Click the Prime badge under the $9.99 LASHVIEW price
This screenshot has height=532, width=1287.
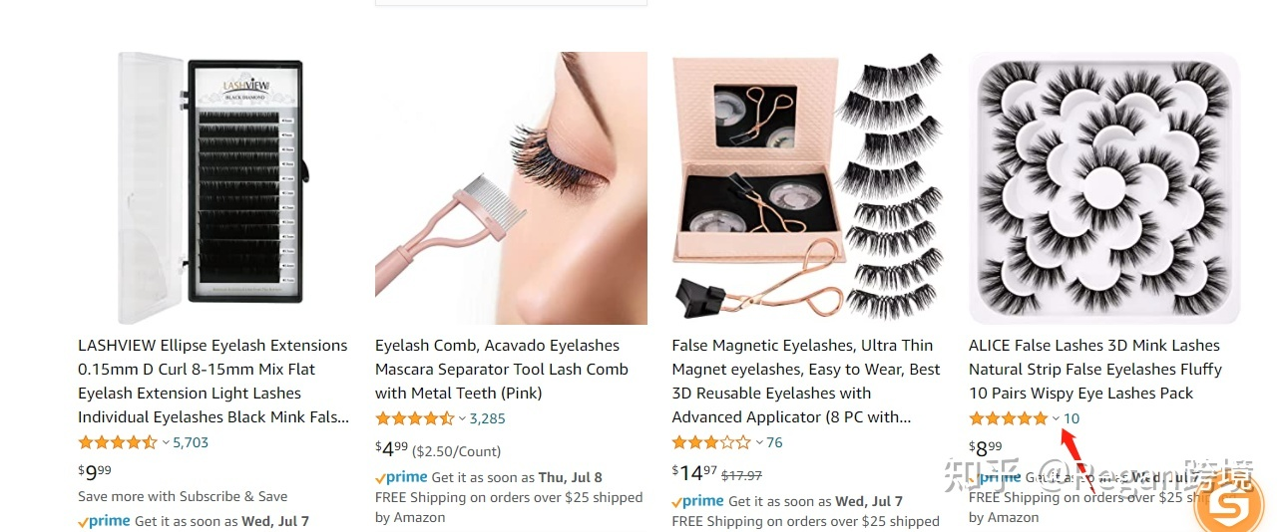pos(104,521)
